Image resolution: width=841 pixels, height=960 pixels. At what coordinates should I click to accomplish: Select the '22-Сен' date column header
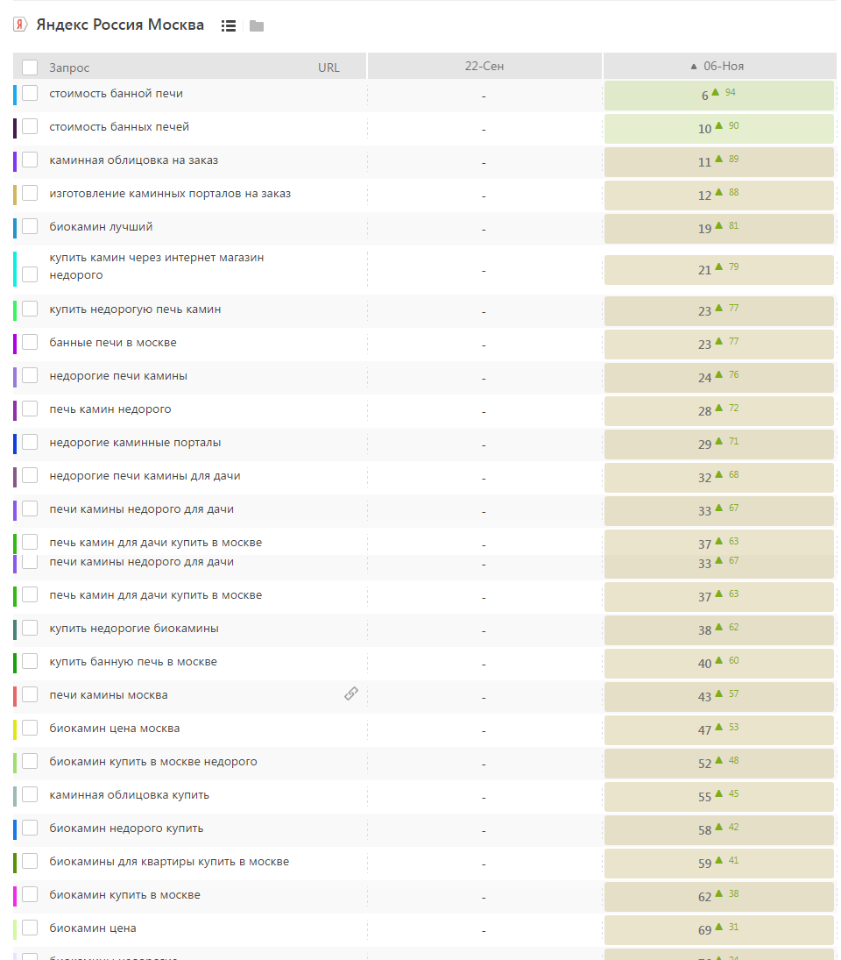coord(484,67)
